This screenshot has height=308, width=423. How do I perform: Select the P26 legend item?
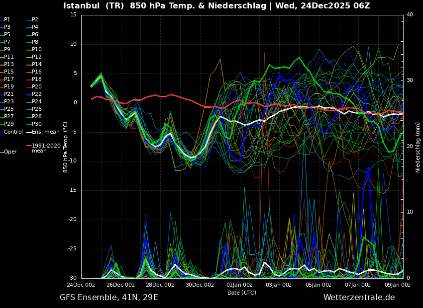[x=34, y=109]
